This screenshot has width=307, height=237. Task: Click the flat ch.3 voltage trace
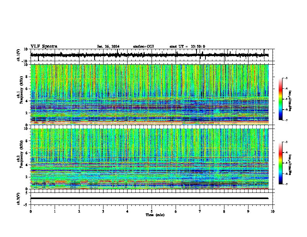point(149,198)
